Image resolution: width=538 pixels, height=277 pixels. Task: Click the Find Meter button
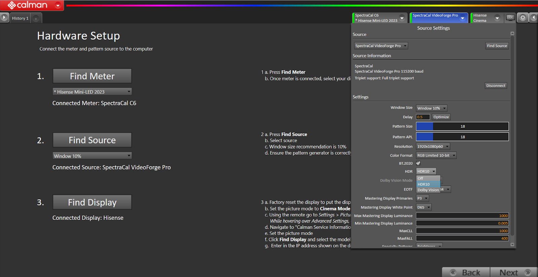92,76
